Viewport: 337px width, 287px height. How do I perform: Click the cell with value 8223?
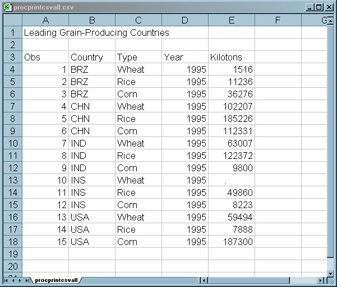point(232,205)
